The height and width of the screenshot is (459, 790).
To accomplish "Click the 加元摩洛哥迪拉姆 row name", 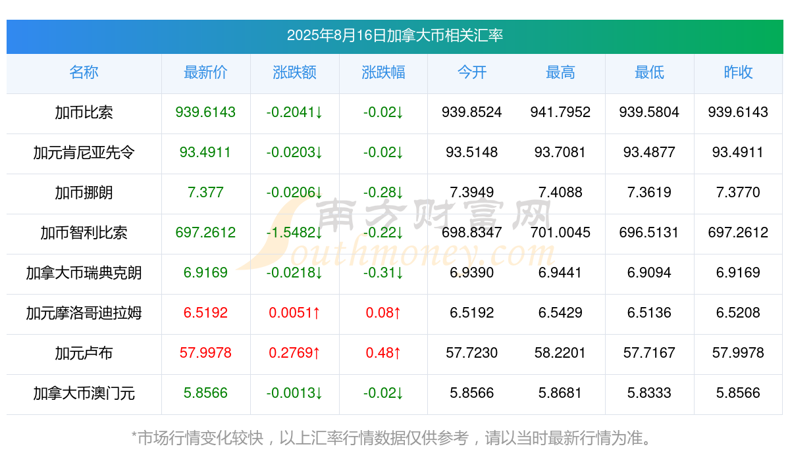I will pyautogui.click(x=84, y=313).
